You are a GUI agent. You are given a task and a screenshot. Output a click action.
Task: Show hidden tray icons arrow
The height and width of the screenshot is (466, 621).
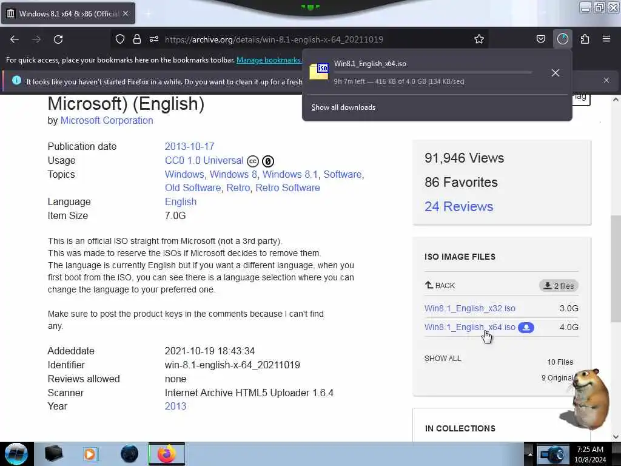530,454
